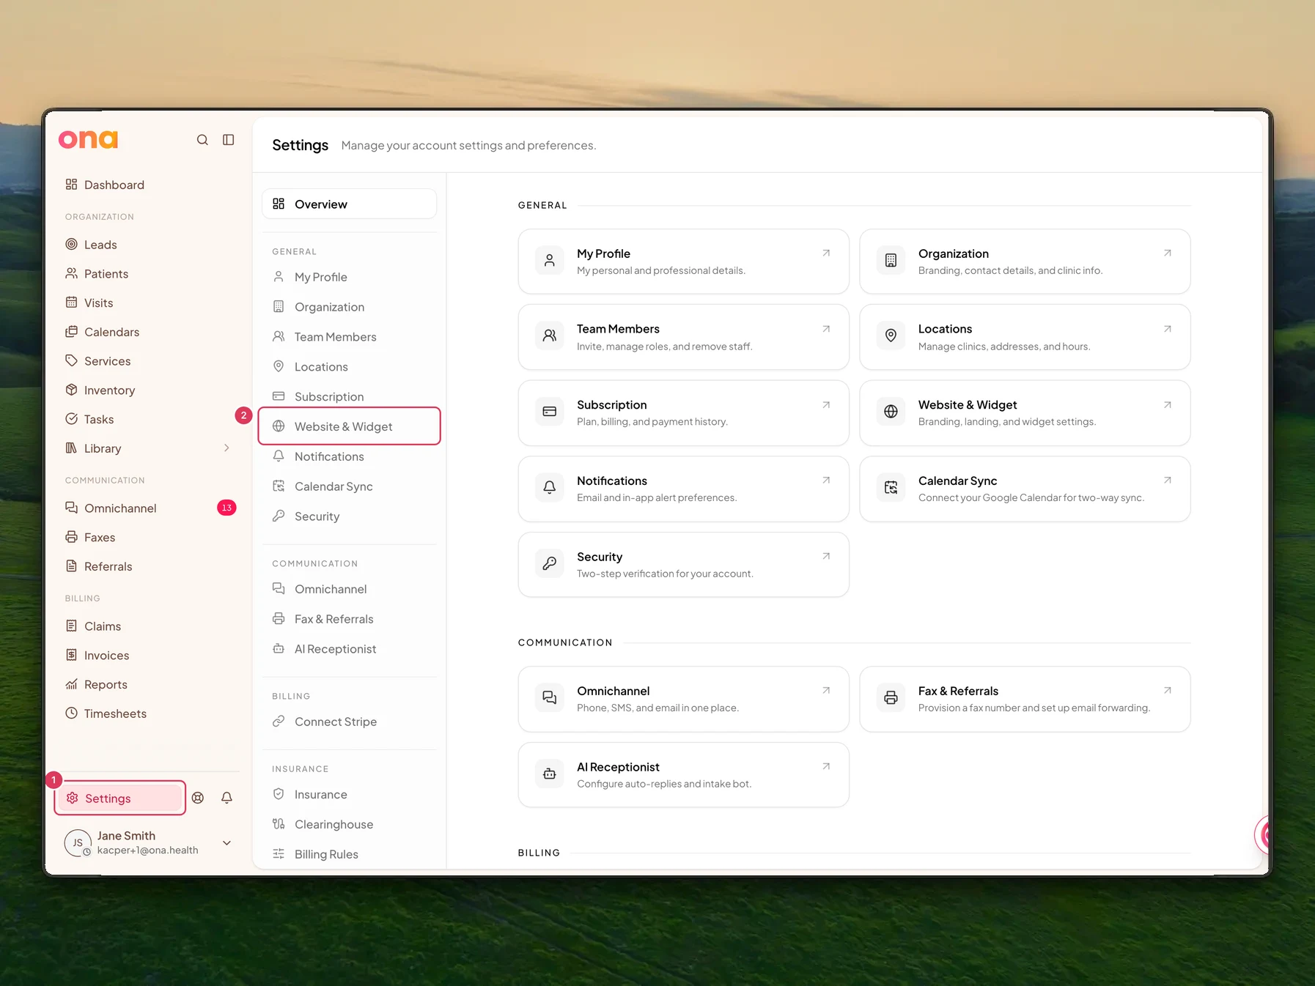This screenshot has height=986, width=1315.
Task: Open Omnichannel in main sidebar
Action: 149,508
